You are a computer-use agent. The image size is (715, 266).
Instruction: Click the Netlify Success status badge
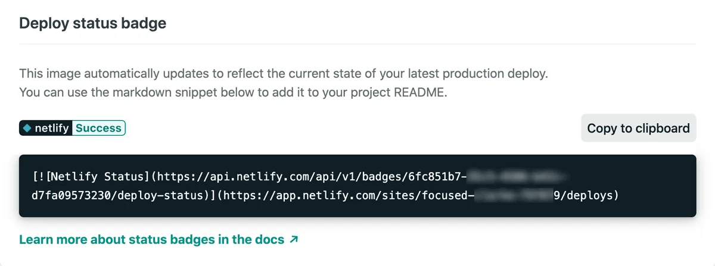(x=72, y=128)
